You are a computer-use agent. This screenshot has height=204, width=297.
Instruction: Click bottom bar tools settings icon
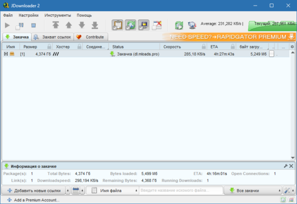[287, 191]
